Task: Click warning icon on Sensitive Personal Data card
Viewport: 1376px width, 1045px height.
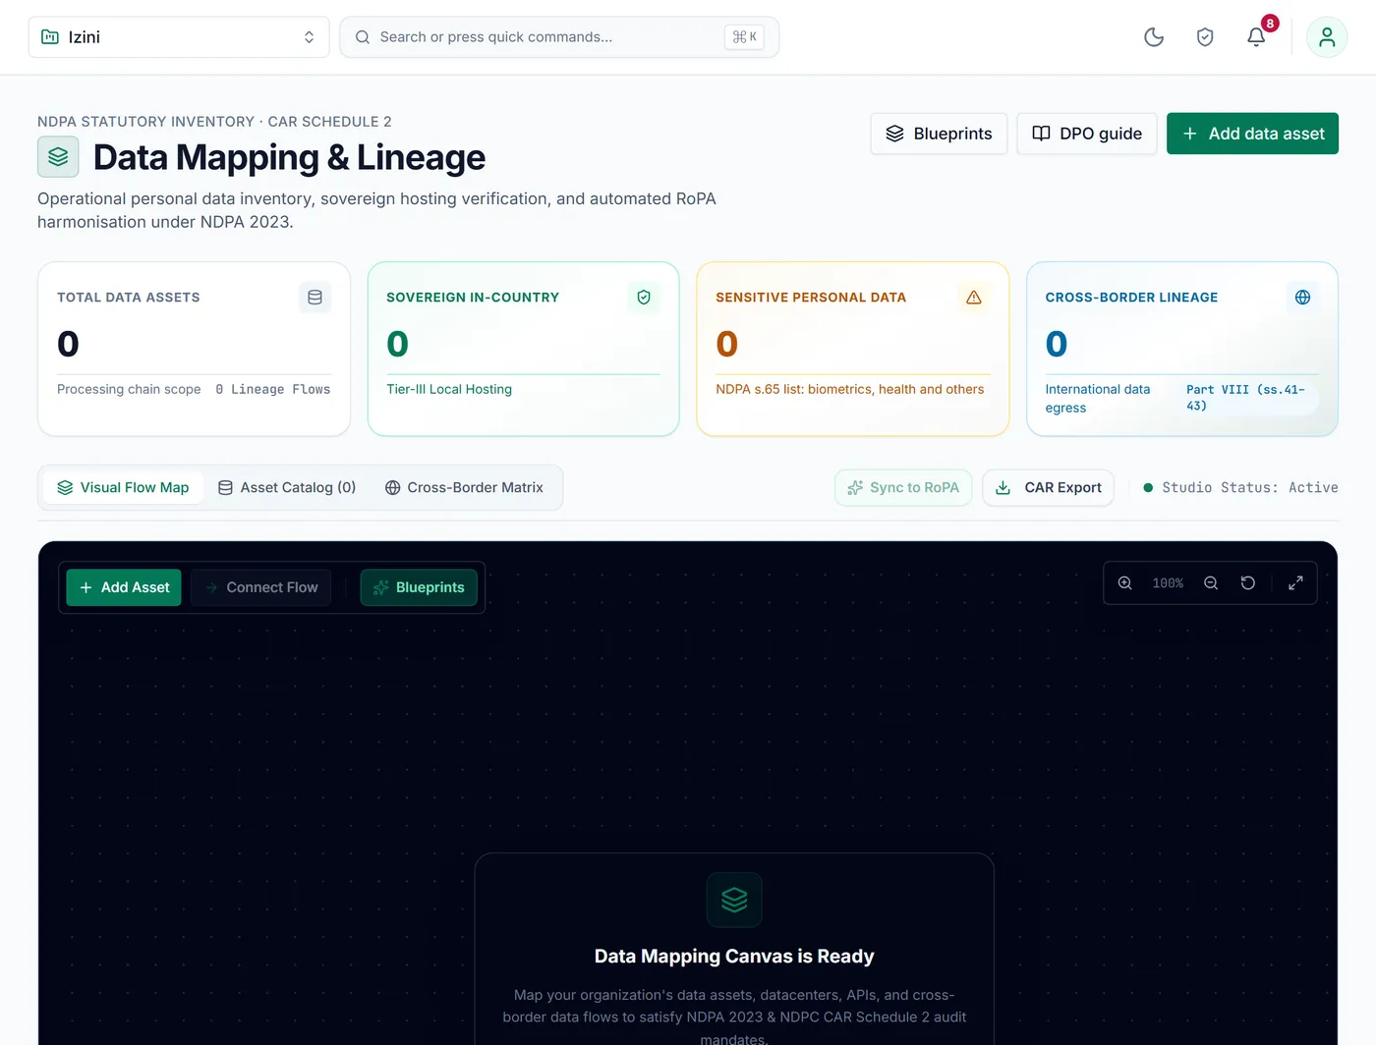Action: (974, 298)
